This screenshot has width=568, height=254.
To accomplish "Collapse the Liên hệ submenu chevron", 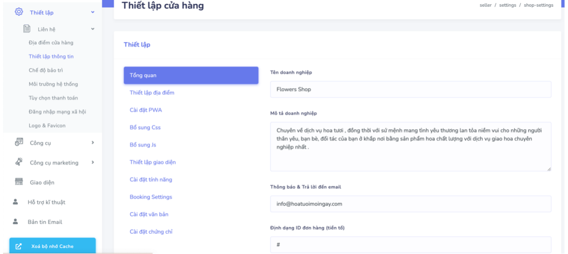I will point(93,29).
